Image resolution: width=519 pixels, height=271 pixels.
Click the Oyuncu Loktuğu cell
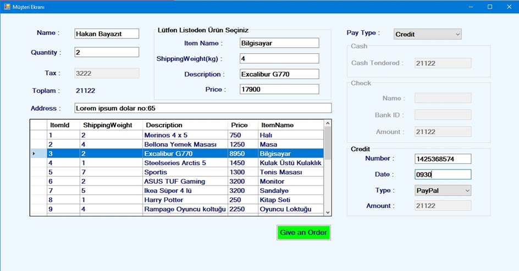[x=291, y=209]
